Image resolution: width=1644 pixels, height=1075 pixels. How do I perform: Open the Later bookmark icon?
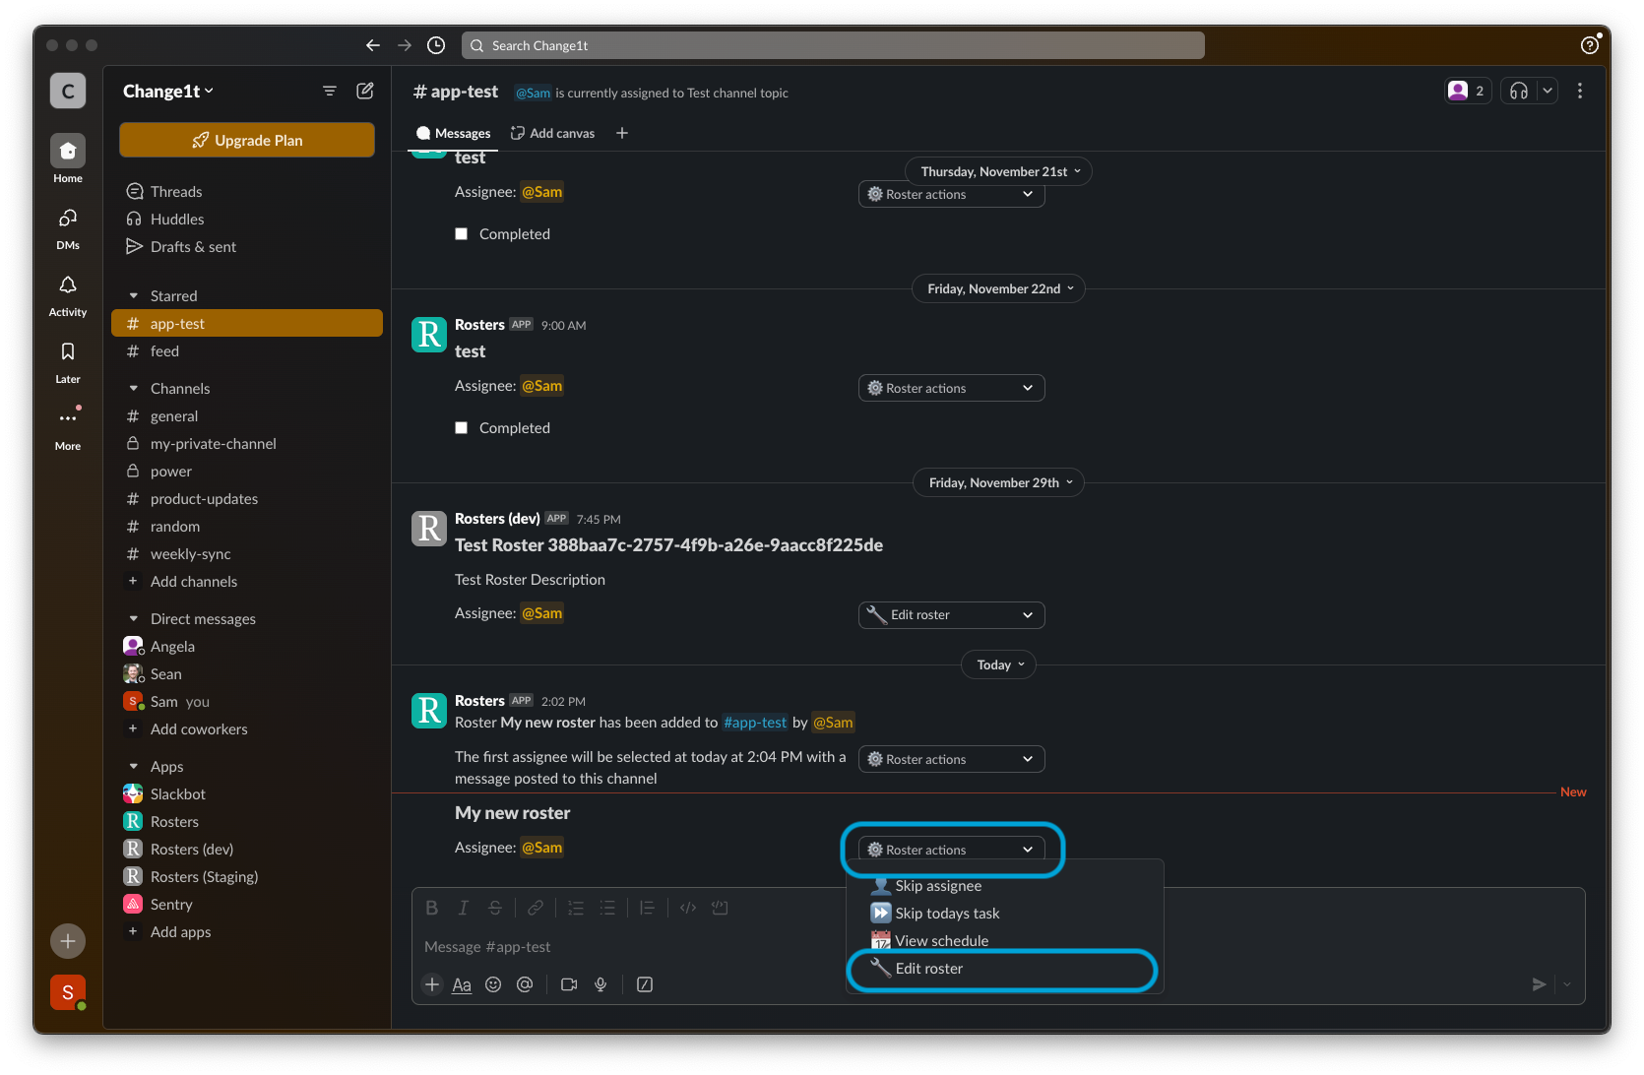pos(68,351)
